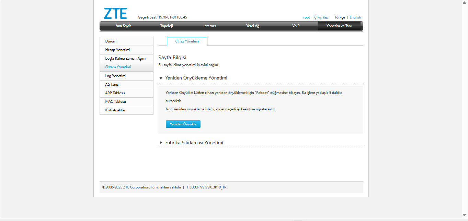
Task: Open IPv6 Anahtarı in the sidebar
Action: (x=126, y=110)
